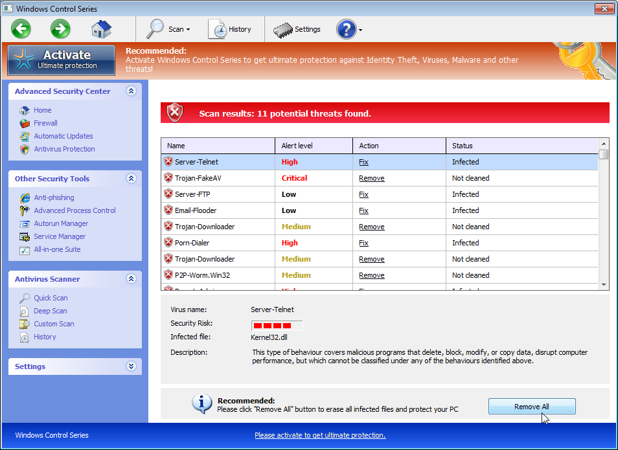Click Fix for Server-FTP
The height and width of the screenshot is (450, 618).
pos(364,195)
